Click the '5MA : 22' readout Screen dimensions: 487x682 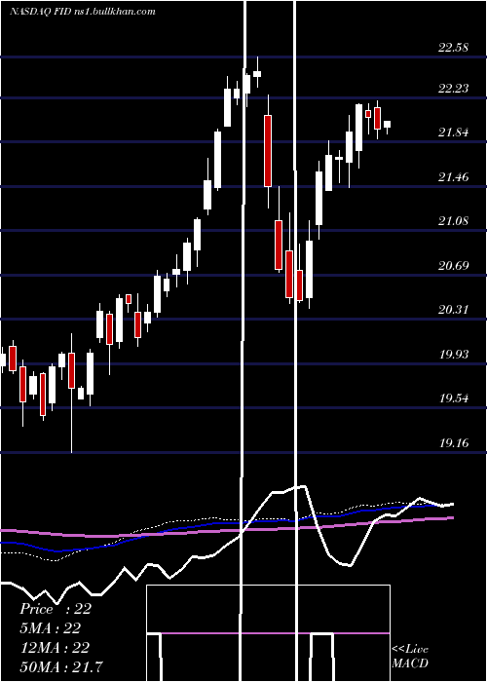[50, 628]
